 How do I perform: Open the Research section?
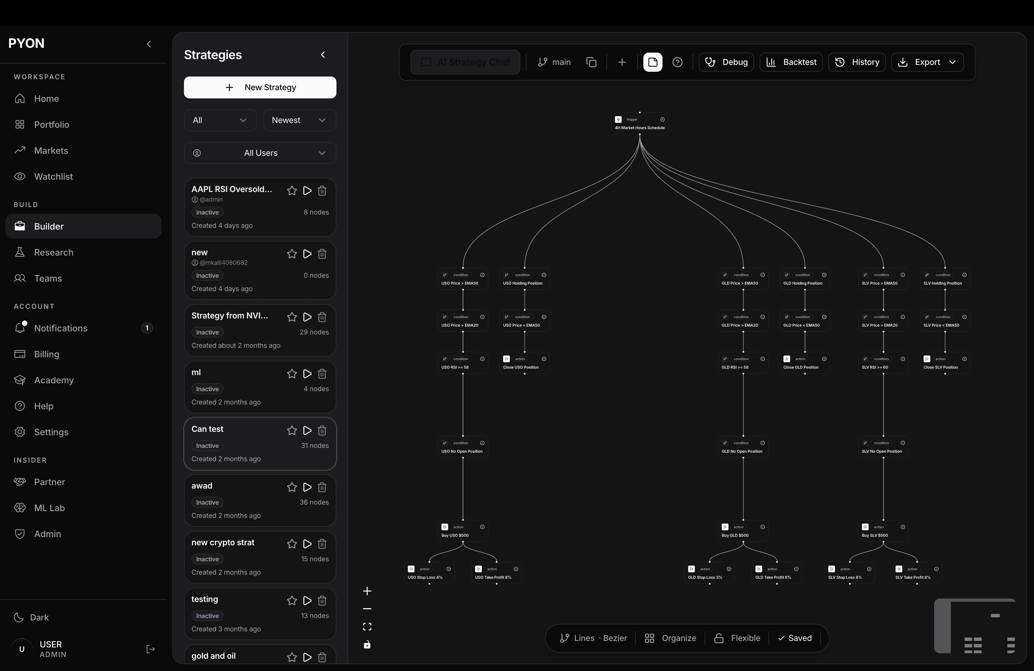(x=83, y=252)
